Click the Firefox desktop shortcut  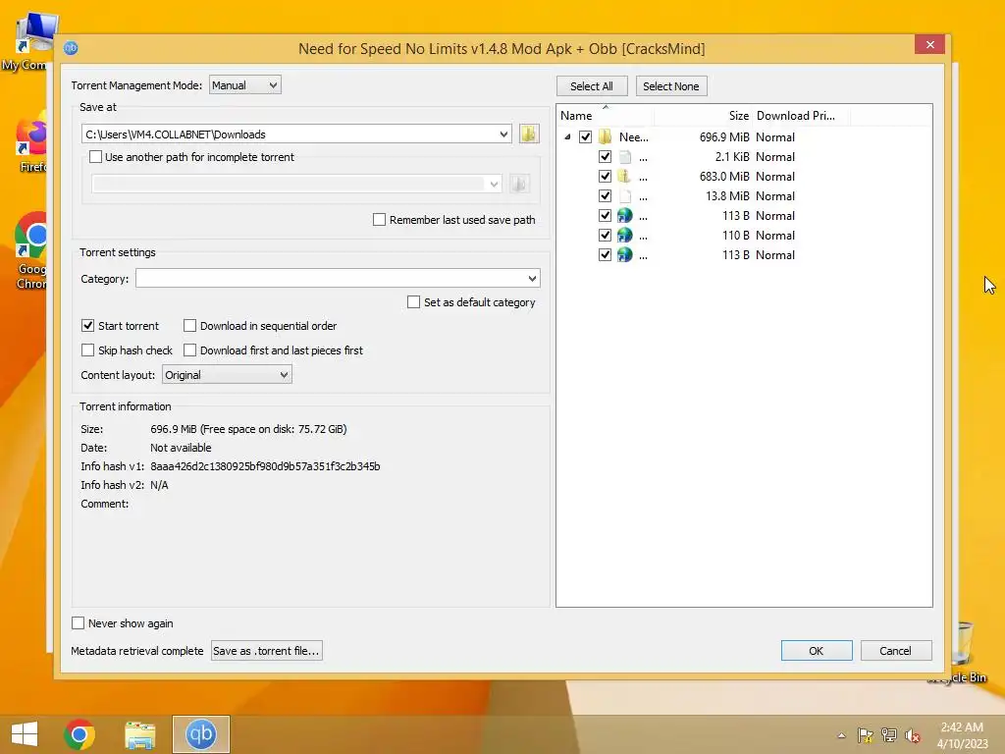coord(31,142)
